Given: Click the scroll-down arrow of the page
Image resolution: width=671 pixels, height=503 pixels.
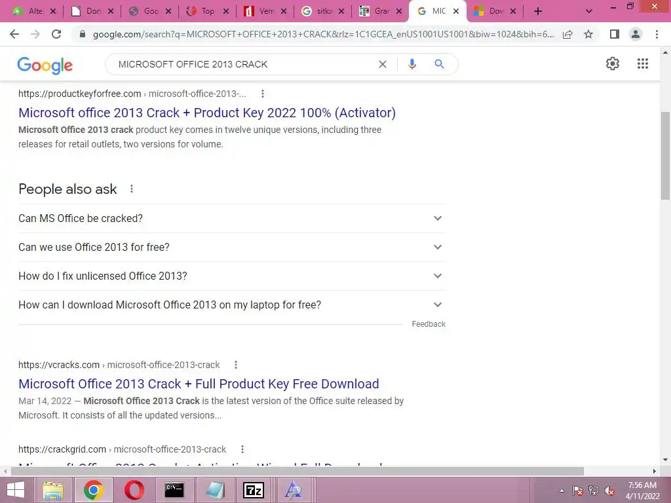Looking at the screenshot, I should coord(665,460).
